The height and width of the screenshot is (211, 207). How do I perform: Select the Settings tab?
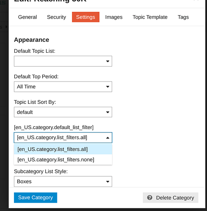[x=86, y=17]
